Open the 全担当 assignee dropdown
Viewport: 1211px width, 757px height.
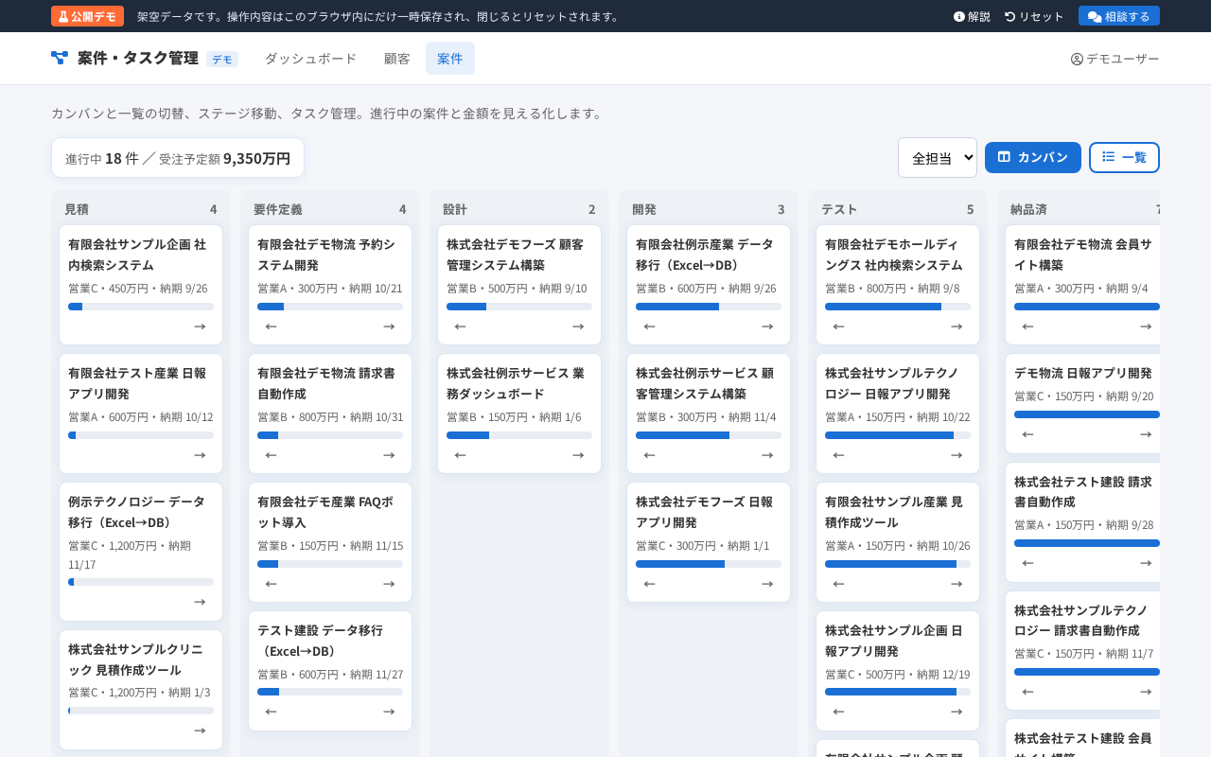pos(938,158)
